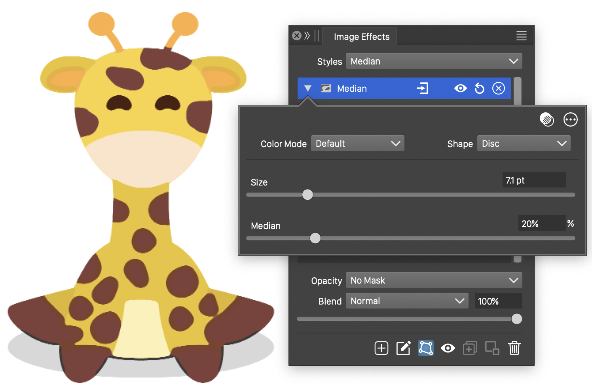The width and height of the screenshot is (592, 390).
Task: Toggle Median effect visibility eye
Action: pyautogui.click(x=460, y=88)
